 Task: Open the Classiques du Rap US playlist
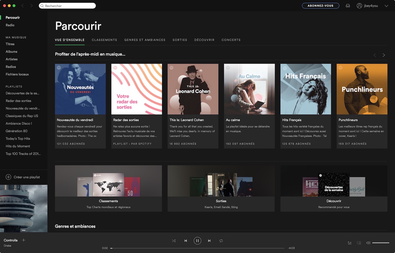22,116
